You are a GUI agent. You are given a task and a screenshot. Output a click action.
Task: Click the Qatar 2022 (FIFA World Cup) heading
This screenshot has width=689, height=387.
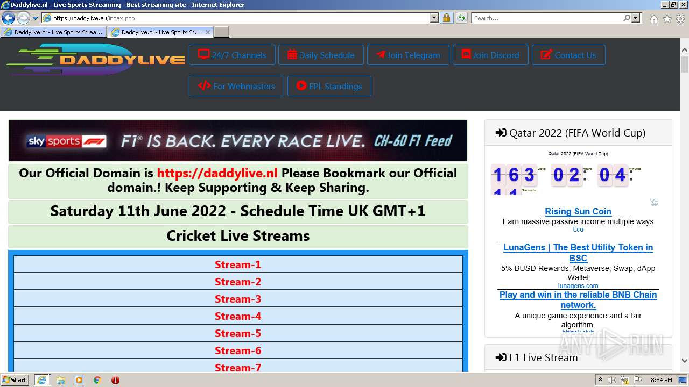pos(578,133)
